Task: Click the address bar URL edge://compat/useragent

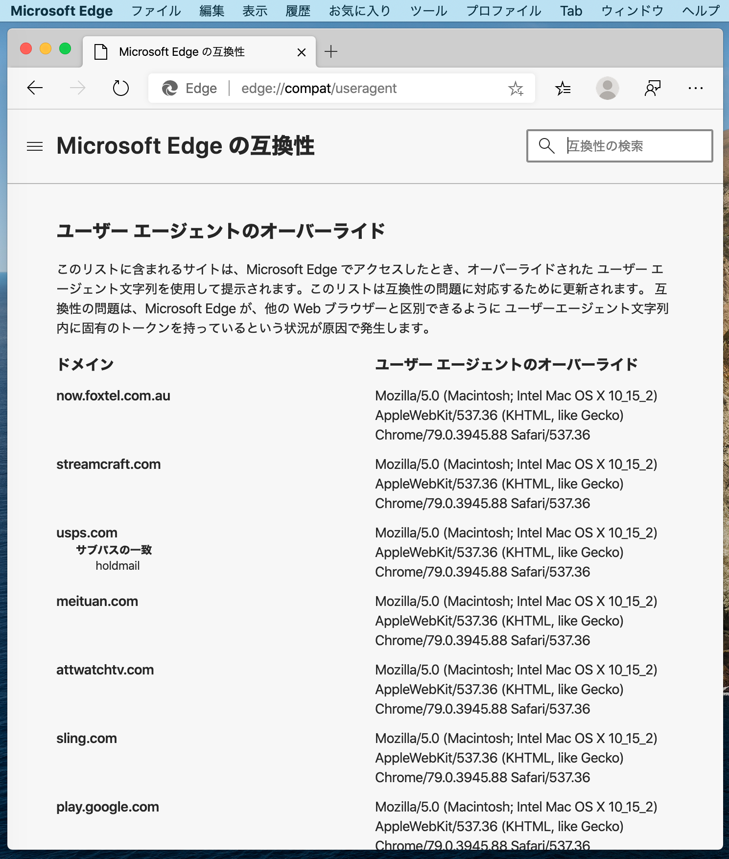Action: click(x=319, y=89)
